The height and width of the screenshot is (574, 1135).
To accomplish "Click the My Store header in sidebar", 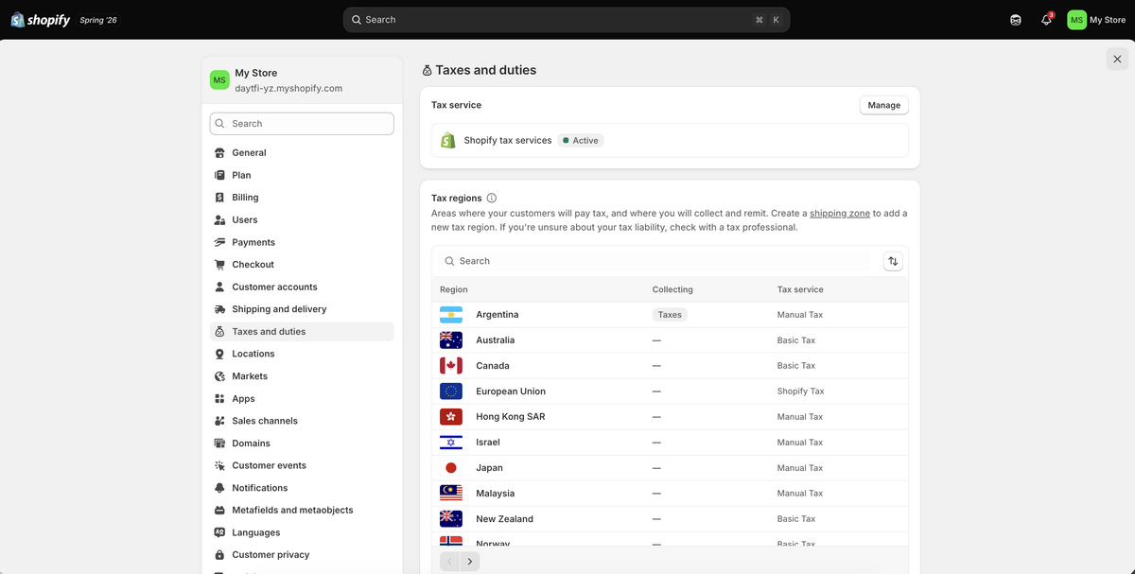I will coord(302,80).
